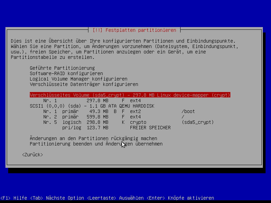Select the SCSI1 QEMU HARDDISK device row
271x203 pixels.
(92, 106)
